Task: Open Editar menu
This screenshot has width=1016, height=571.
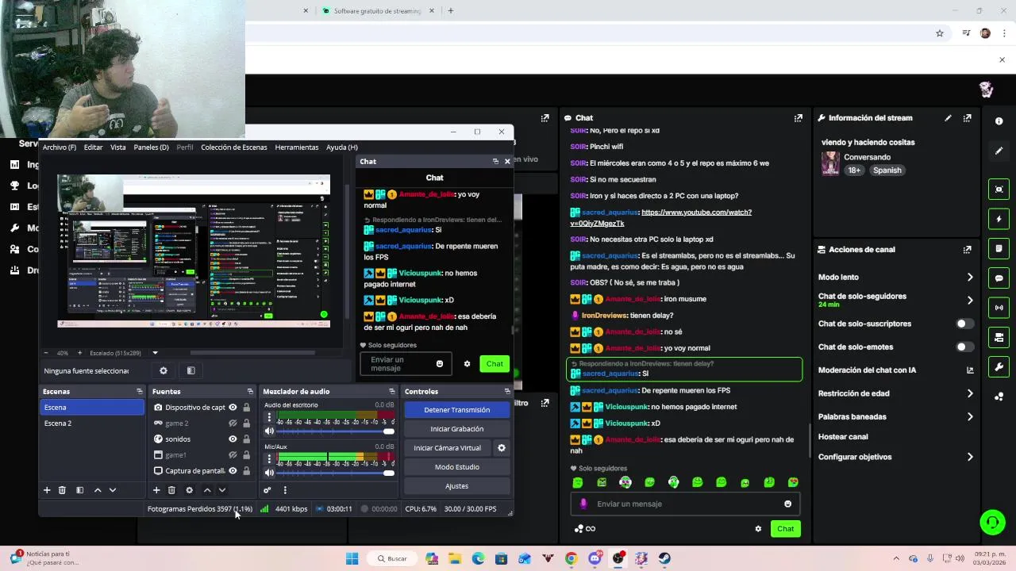Action: pyautogui.click(x=93, y=148)
